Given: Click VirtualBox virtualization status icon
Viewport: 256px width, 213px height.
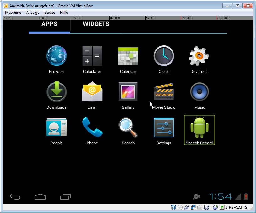Looking at the screenshot, I should (206, 207).
